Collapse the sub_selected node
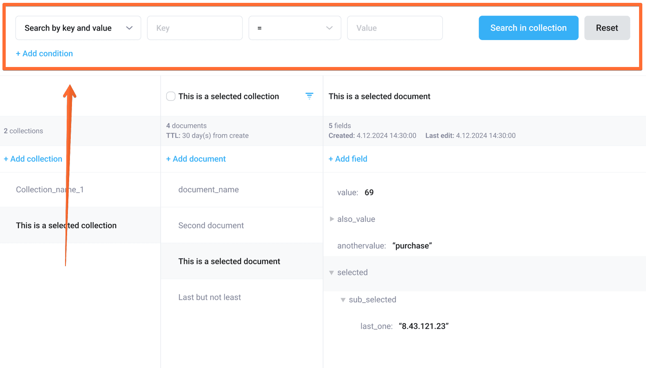 (343, 300)
